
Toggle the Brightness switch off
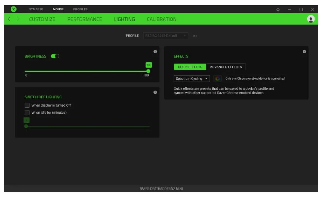tap(55, 56)
